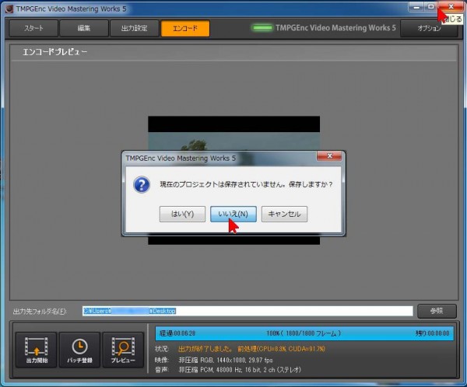This screenshot has width=467, height=387.
Task: Minimize the TMPGEnc main window
Action: tap(414, 6)
